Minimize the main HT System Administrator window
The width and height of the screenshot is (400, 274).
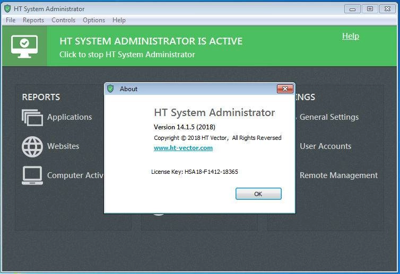click(352, 9)
